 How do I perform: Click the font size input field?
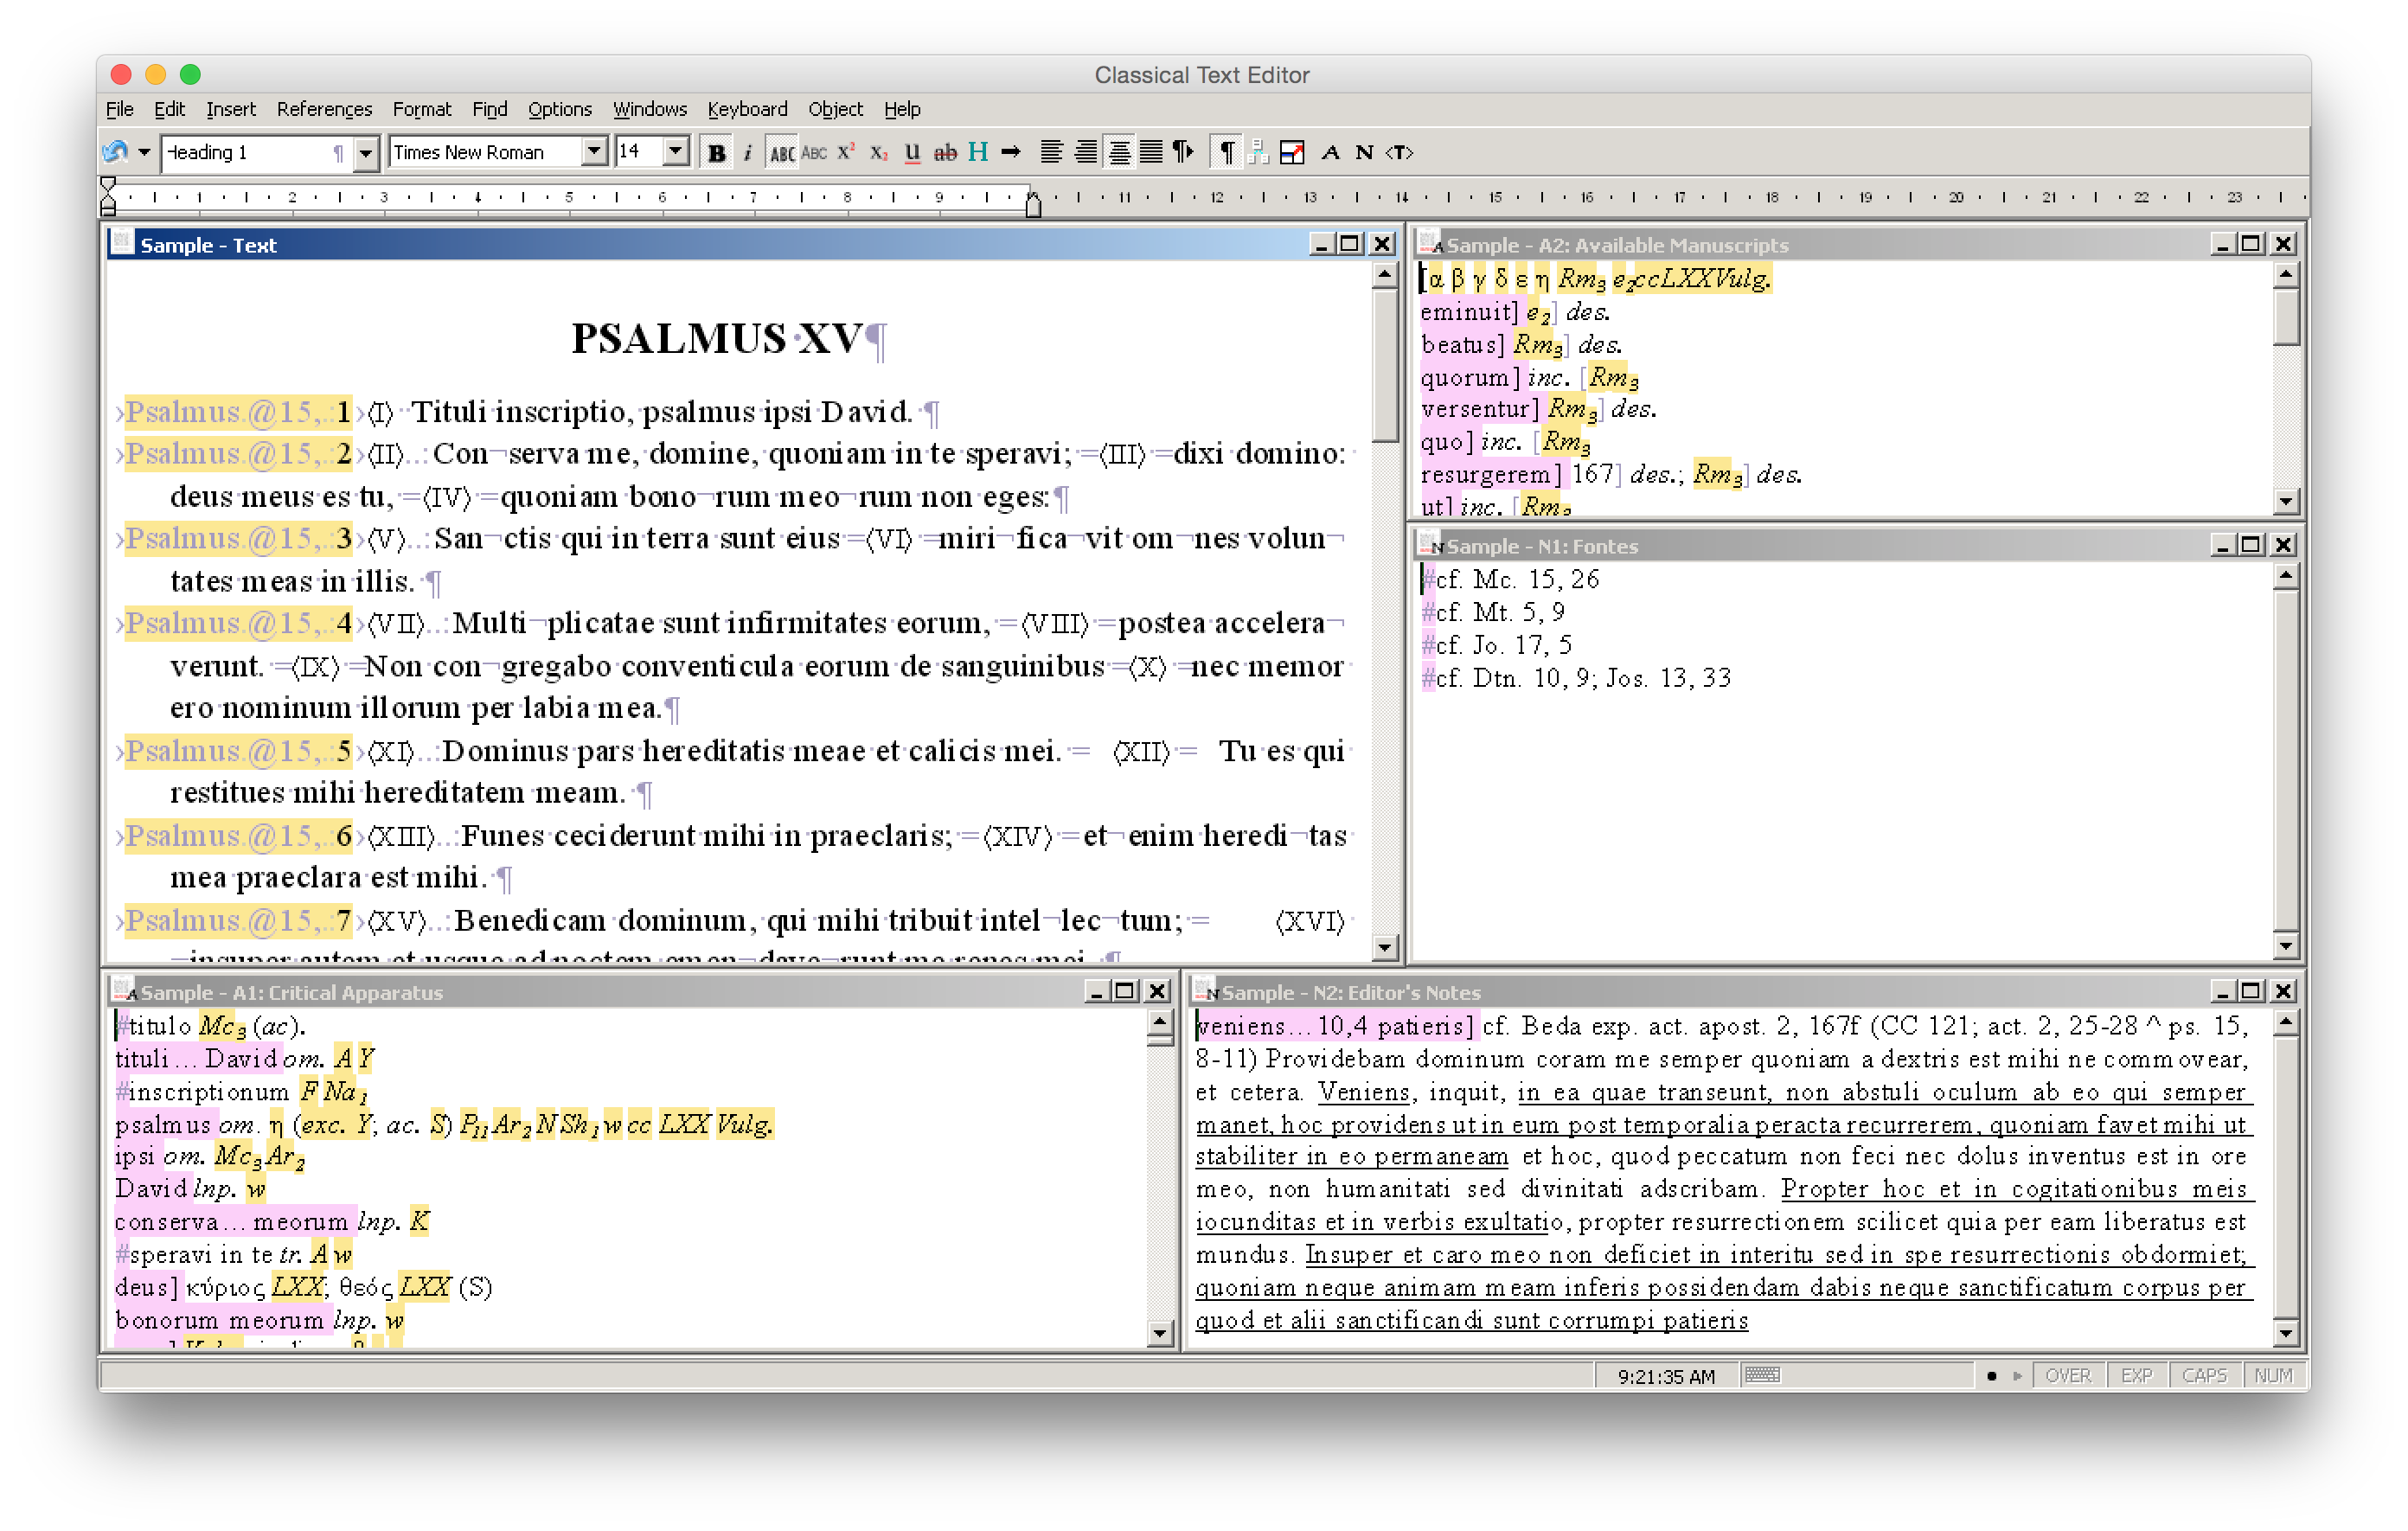636,153
